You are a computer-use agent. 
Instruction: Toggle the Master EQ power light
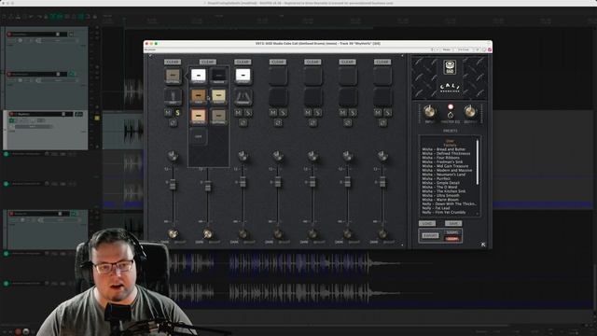click(451, 106)
